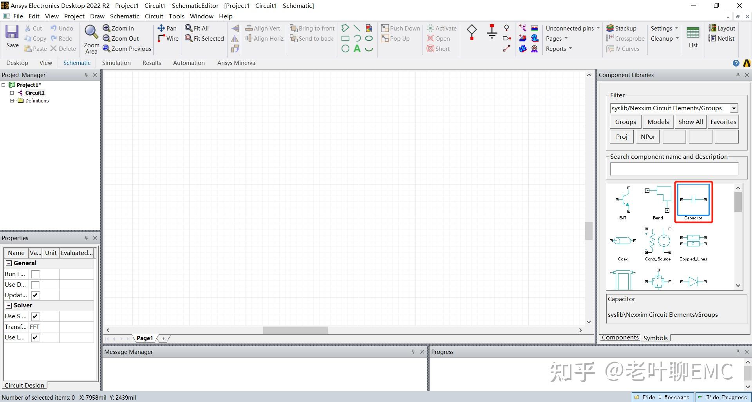Open the Tools menu
Screen dimensions: 752x402
tap(176, 16)
